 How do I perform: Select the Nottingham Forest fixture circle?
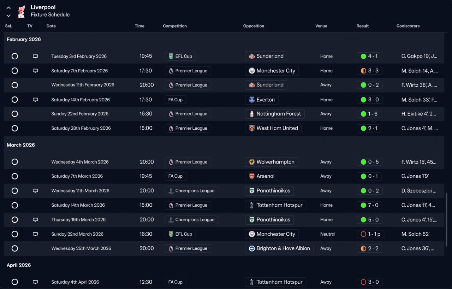point(15,114)
